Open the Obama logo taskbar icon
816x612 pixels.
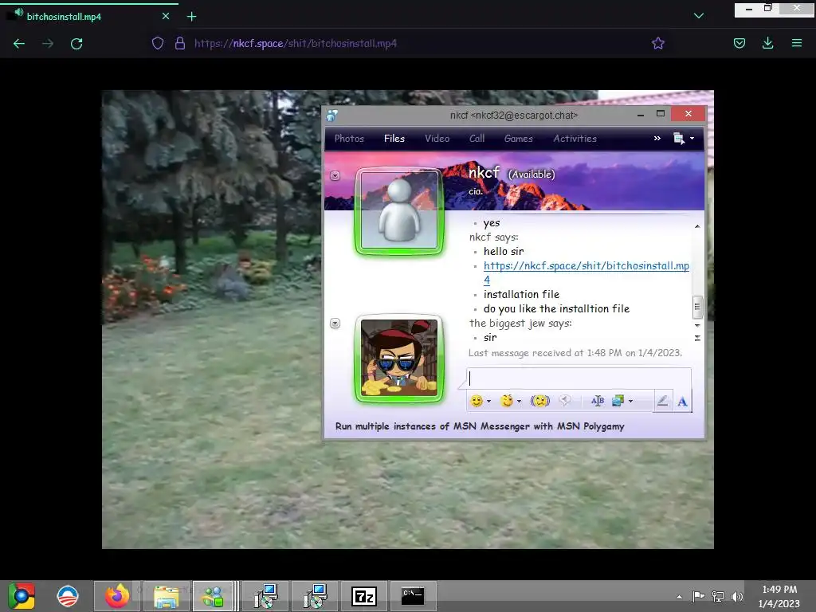point(68,596)
